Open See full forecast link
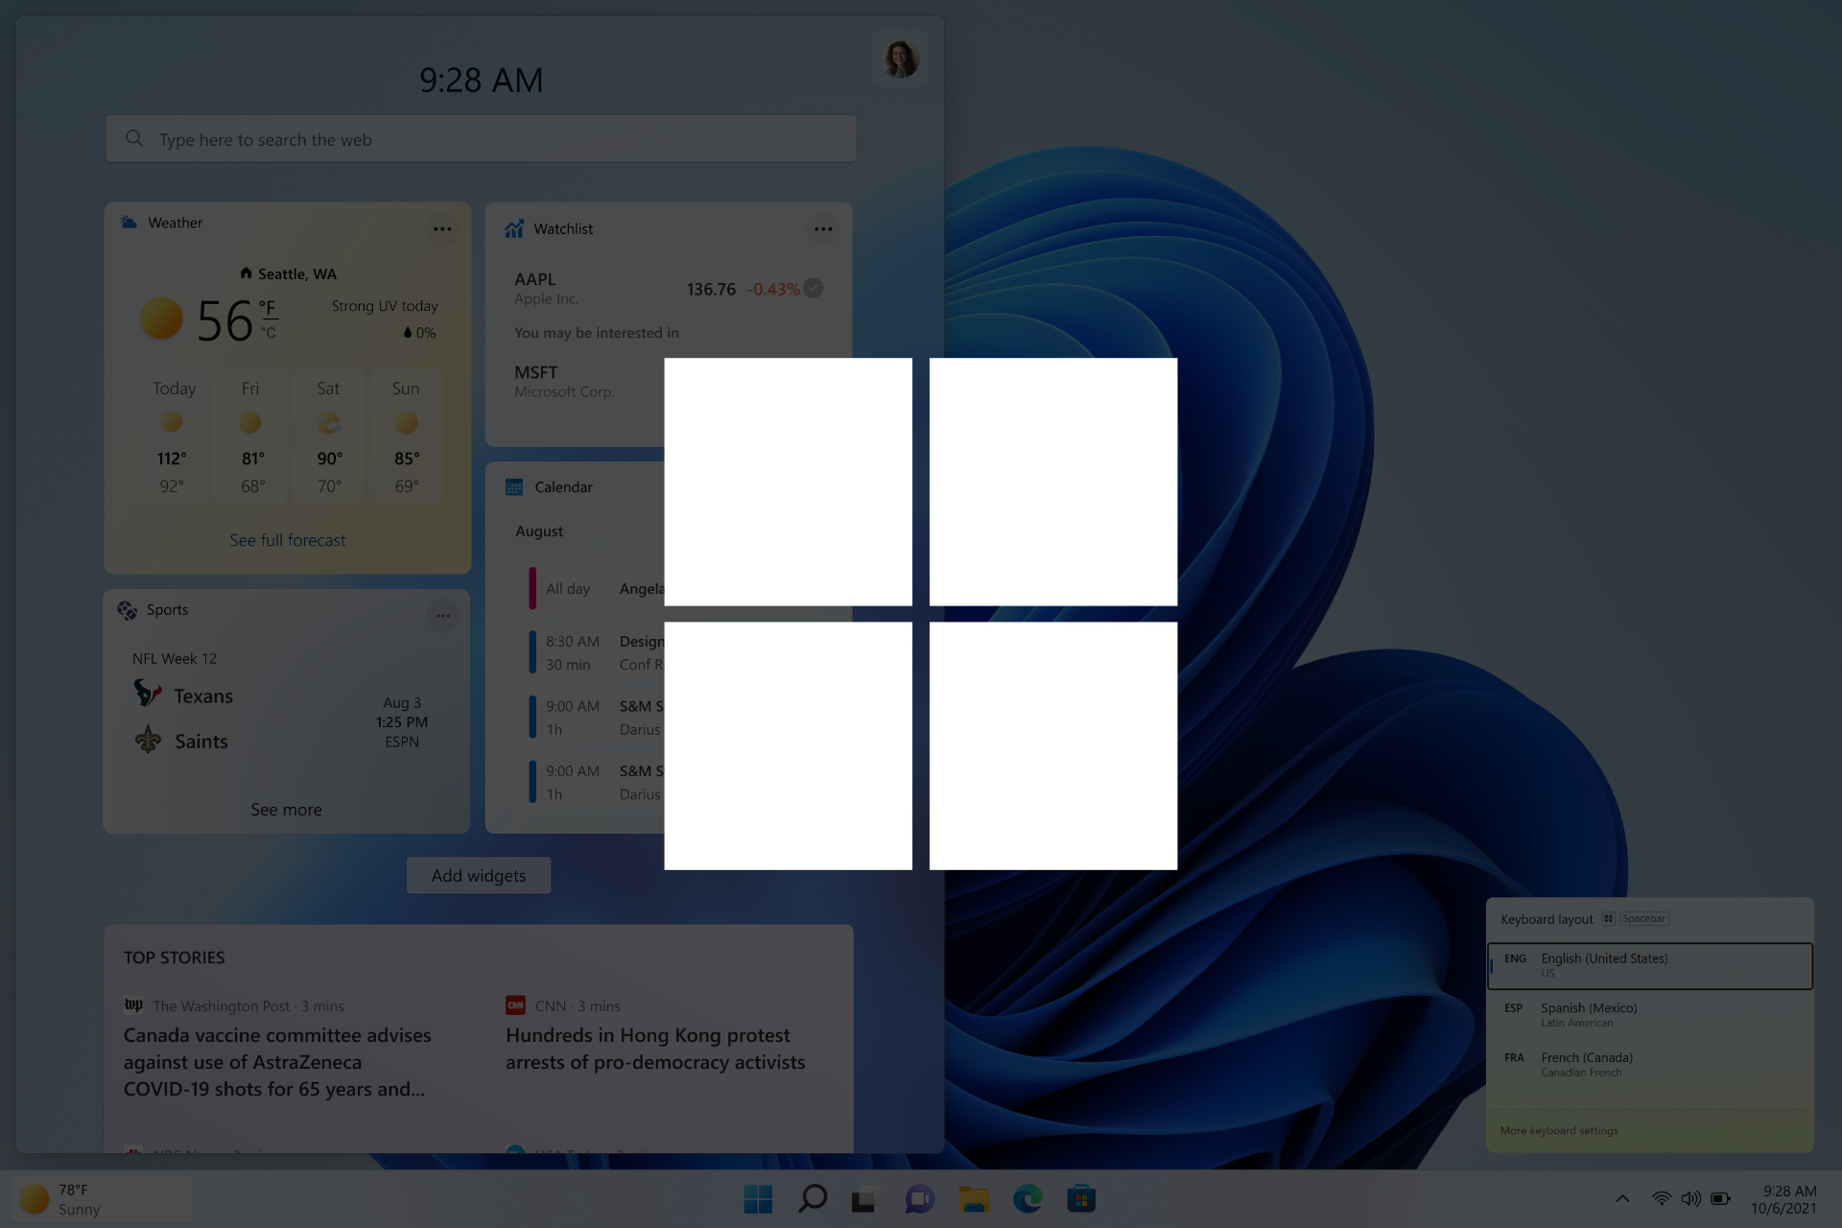The height and width of the screenshot is (1228, 1842). (288, 540)
